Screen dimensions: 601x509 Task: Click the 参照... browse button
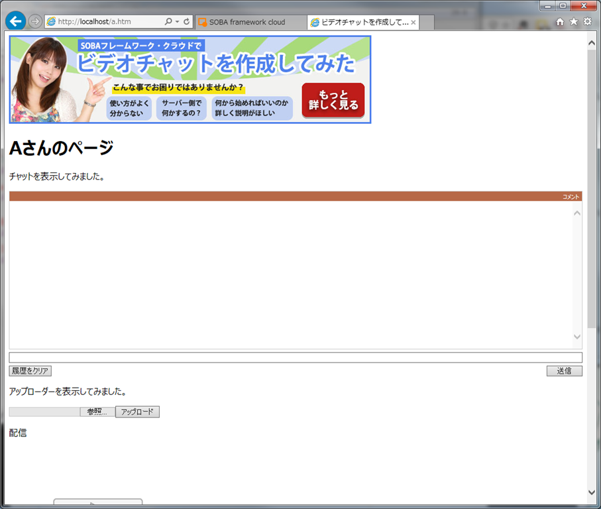[x=97, y=412]
